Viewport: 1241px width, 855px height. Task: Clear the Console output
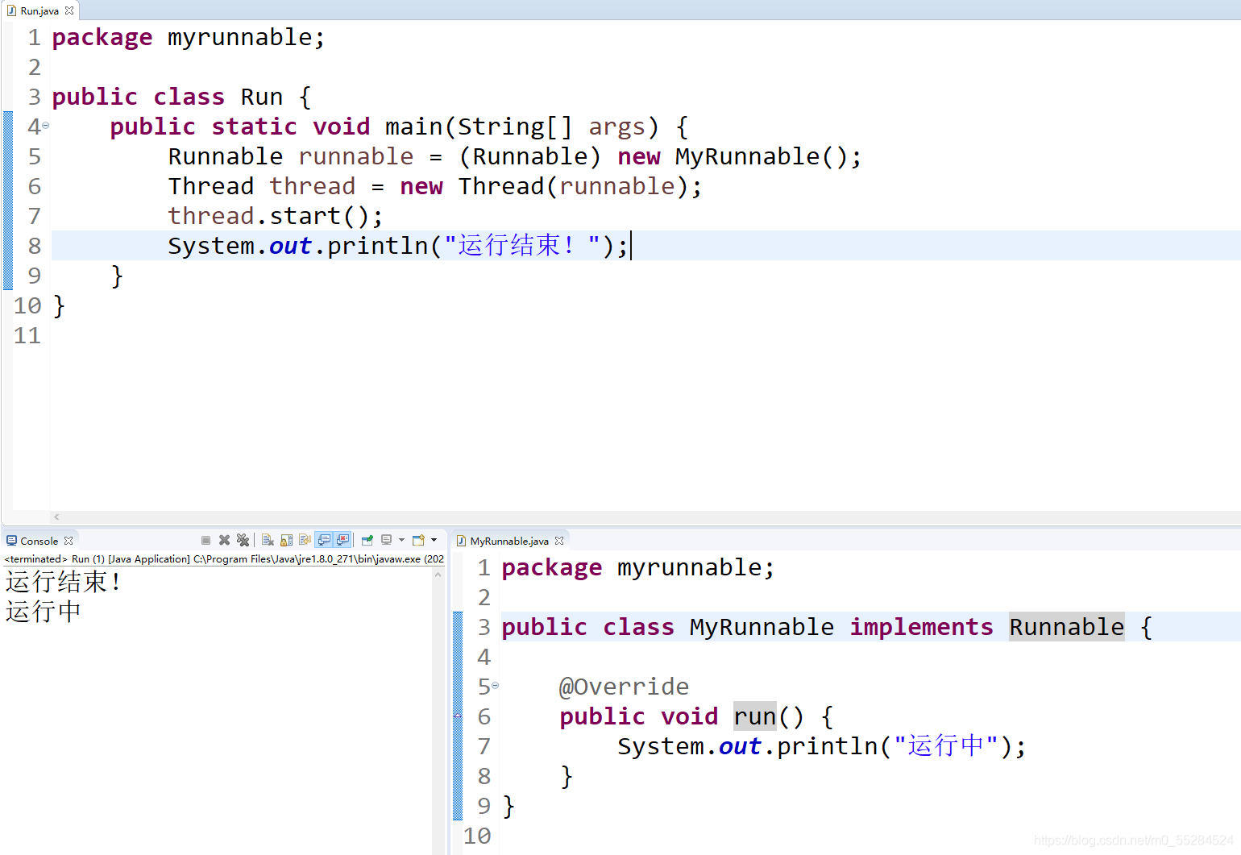coord(268,541)
